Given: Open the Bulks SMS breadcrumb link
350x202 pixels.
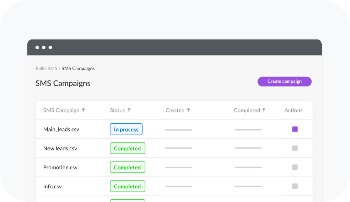Looking at the screenshot, I should [46, 68].
